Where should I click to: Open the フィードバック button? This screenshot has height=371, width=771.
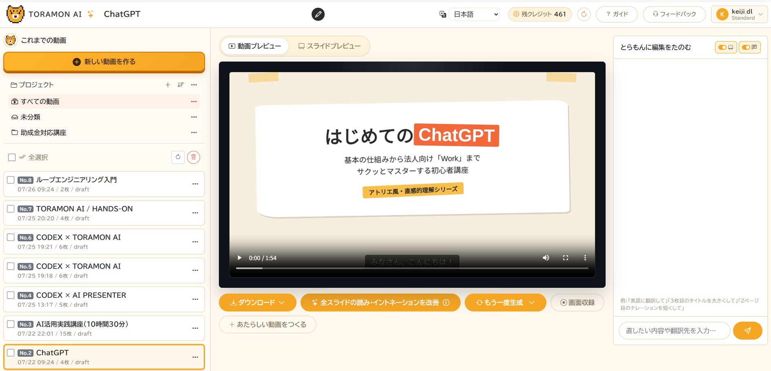click(x=674, y=14)
